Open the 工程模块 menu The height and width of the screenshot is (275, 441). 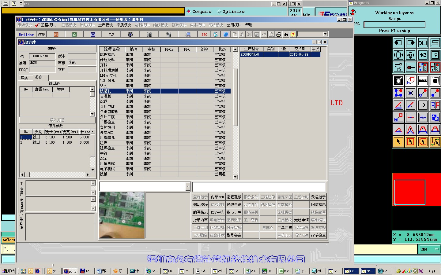click(48, 25)
